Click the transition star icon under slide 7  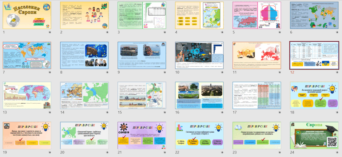(x=50, y=72)
